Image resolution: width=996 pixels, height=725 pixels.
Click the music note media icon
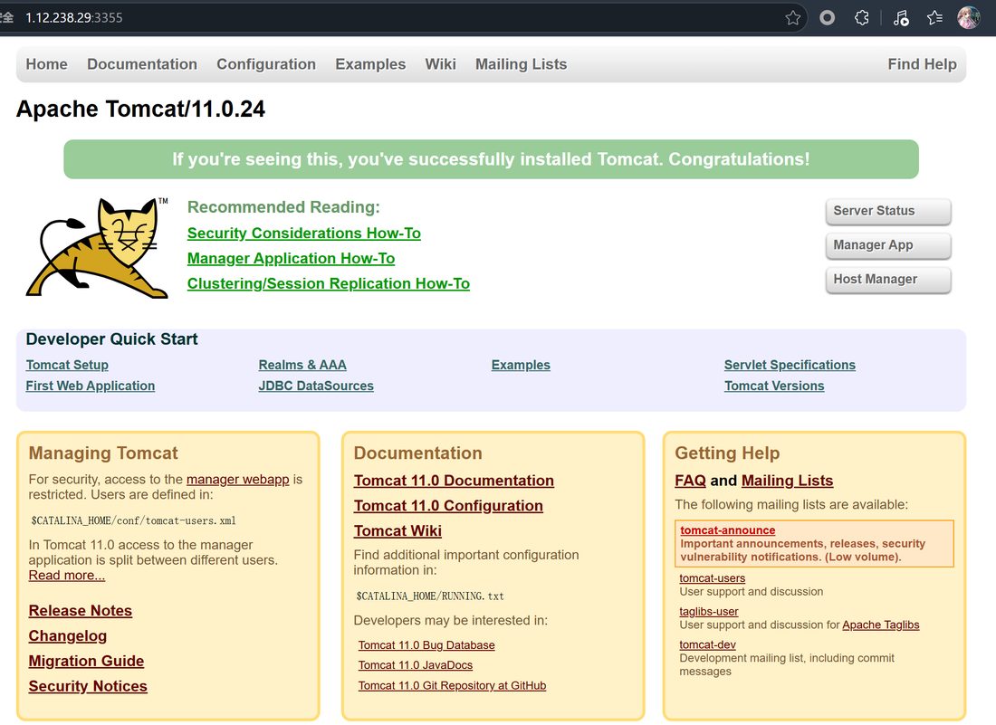[901, 18]
